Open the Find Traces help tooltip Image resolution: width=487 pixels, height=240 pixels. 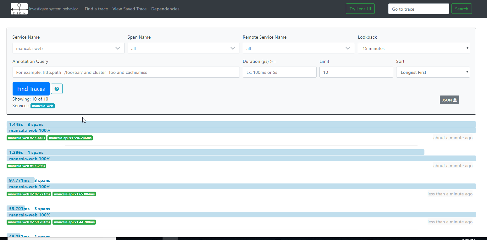tap(57, 89)
